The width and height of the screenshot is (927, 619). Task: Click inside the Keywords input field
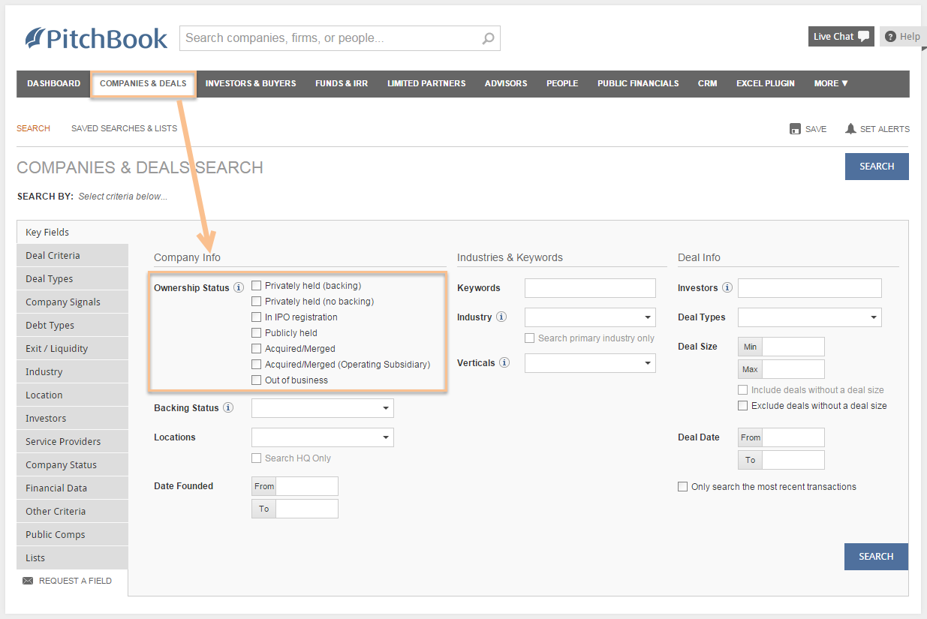point(590,287)
